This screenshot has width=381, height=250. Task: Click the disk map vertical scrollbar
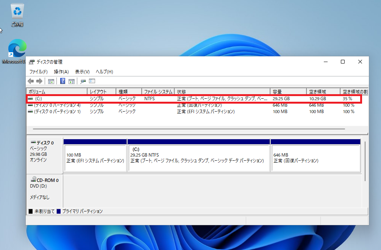point(365,161)
